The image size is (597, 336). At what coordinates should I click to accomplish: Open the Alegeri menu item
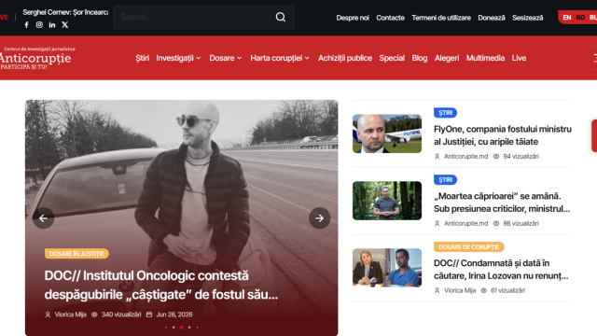pyautogui.click(x=447, y=58)
